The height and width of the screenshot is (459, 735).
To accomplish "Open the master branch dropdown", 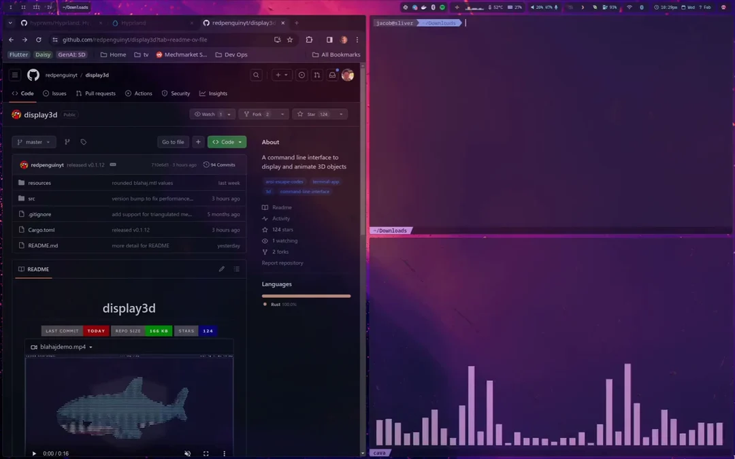I will (x=34, y=141).
